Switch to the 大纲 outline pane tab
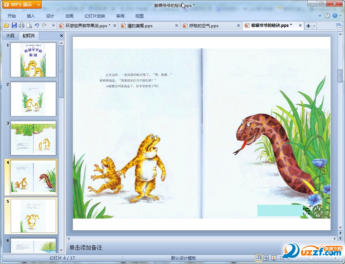Screen dimensions: 345x264 click(x=10, y=36)
